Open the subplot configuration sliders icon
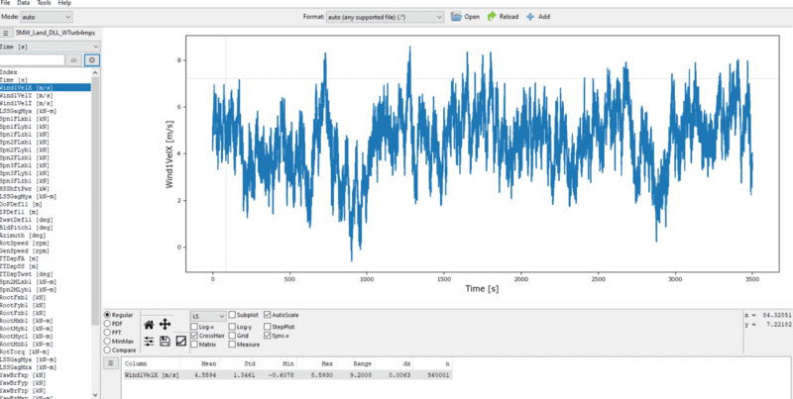Viewport: 793px width, 399px height. [149, 341]
